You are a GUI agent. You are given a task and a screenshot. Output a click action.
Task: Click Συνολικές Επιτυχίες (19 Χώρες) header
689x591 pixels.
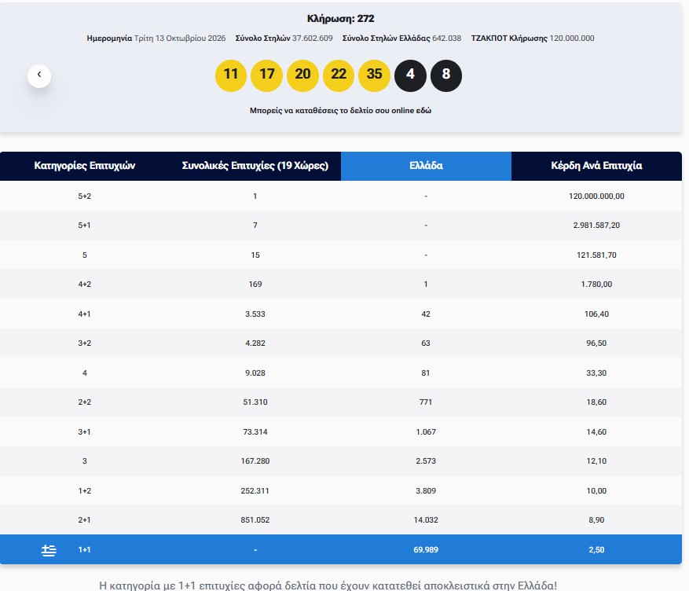click(255, 166)
